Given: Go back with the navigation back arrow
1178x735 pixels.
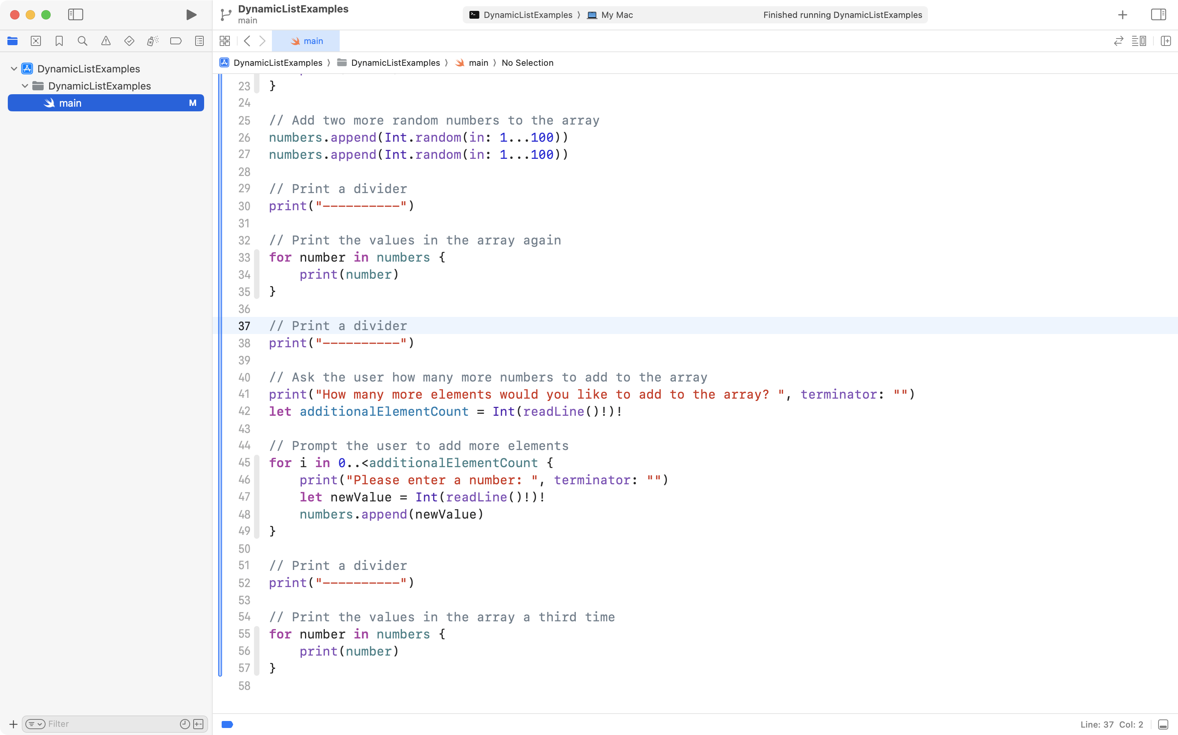Looking at the screenshot, I should (x=248, y=41).
